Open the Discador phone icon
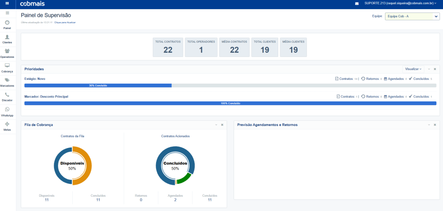This screenshot has width=443, height=211. click(x=7, y=94)
